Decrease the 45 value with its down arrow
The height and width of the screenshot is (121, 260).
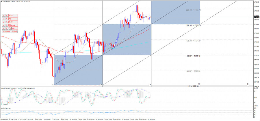coord(3,19)
